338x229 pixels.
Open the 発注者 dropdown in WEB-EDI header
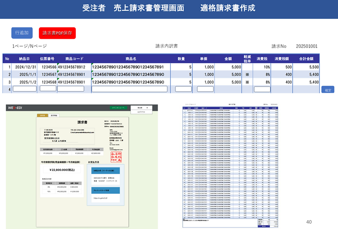(x=142, y=108)
